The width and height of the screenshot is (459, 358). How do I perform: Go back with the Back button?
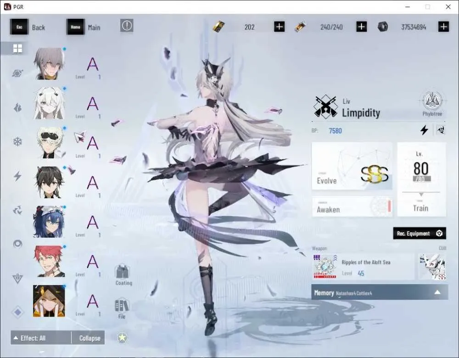point(28,27)
